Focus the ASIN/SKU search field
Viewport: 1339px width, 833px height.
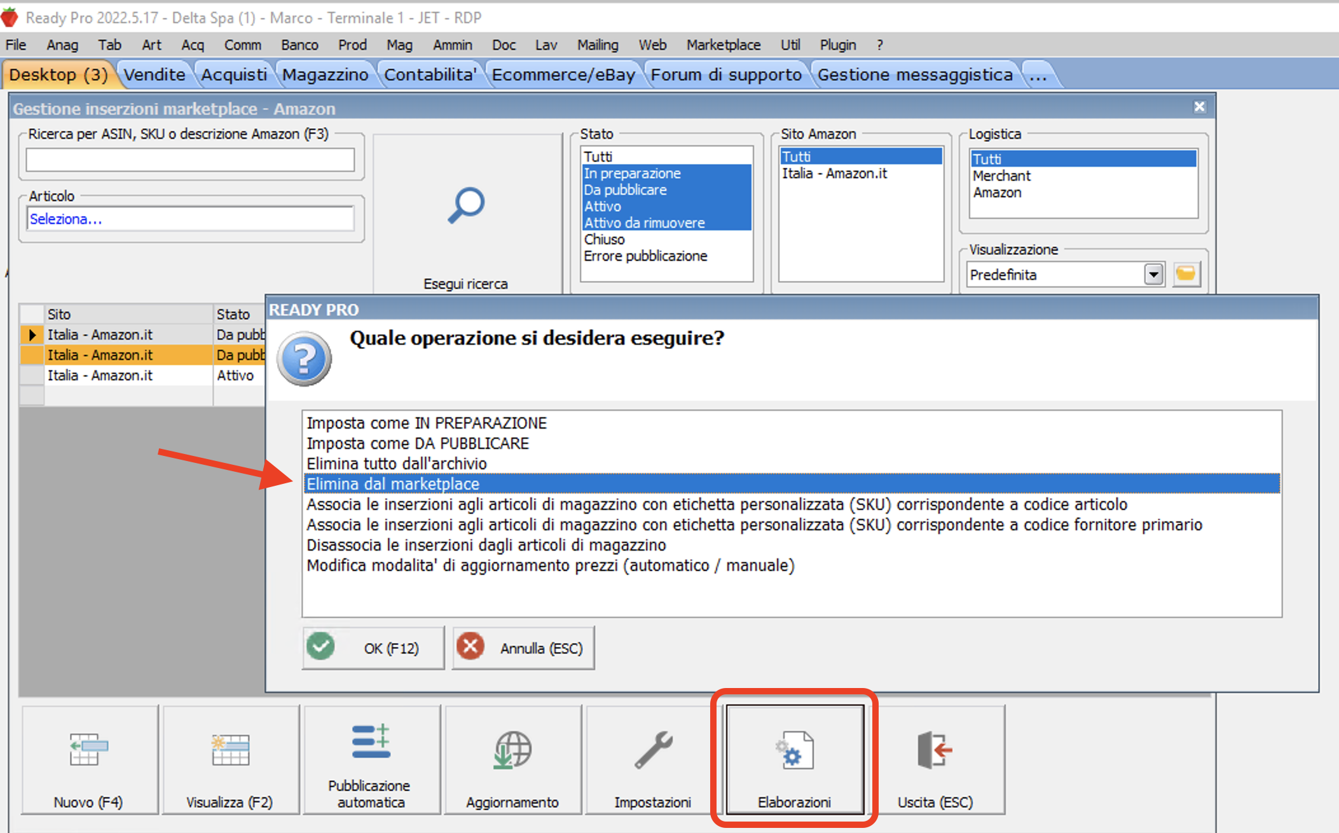(x=190, y=160)
